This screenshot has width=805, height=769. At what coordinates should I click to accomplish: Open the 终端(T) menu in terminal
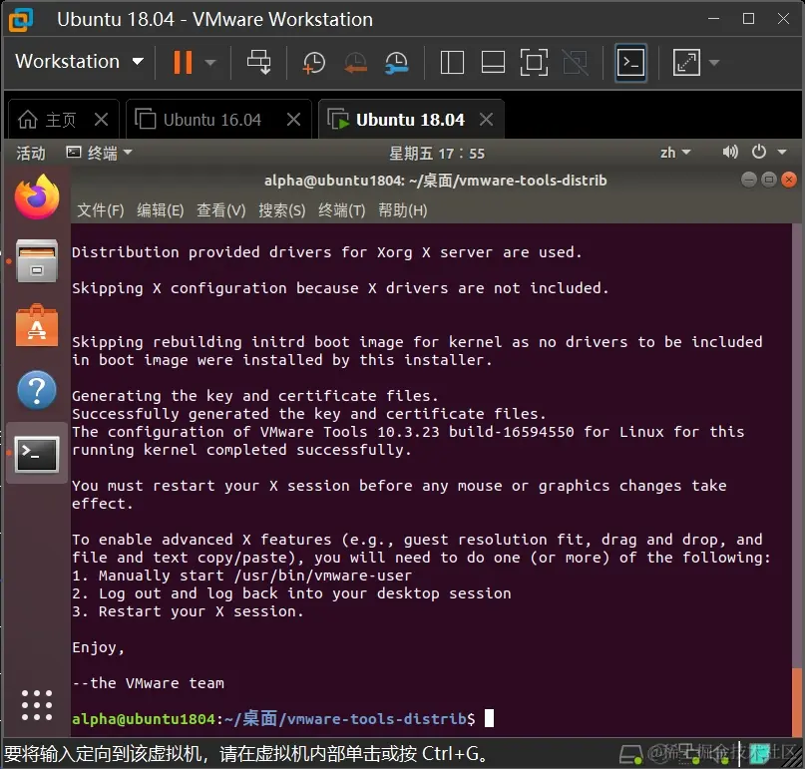coord(341,210)
